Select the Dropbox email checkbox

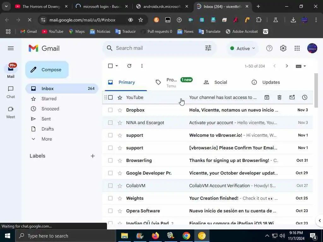tap(110, 110)
